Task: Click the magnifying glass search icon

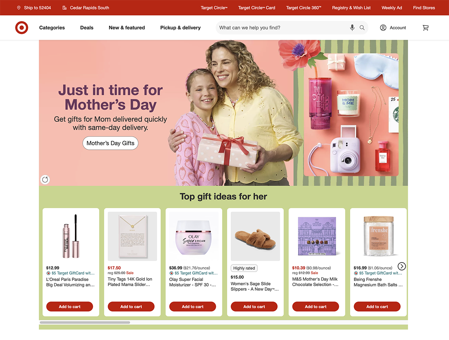Action: click(362, 28)
